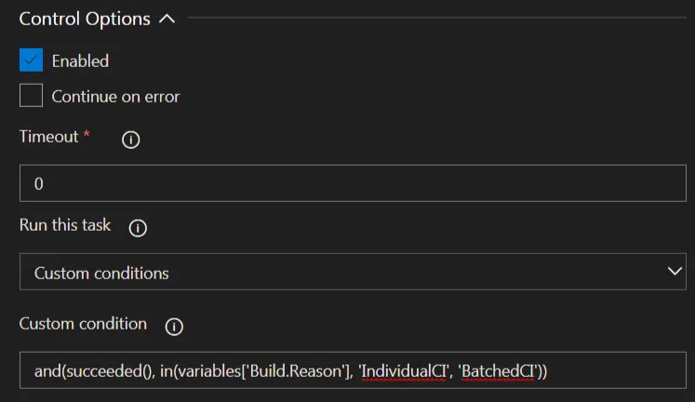Screen dimensions: 695x402
Task: Check the Continue on error checkbox
Action: pos(31,95)
